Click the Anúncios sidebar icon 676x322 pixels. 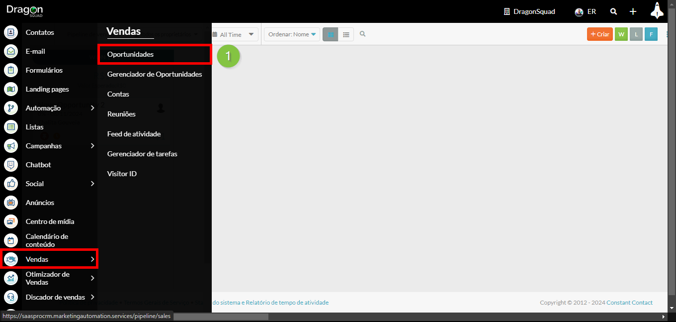point(11,203)
